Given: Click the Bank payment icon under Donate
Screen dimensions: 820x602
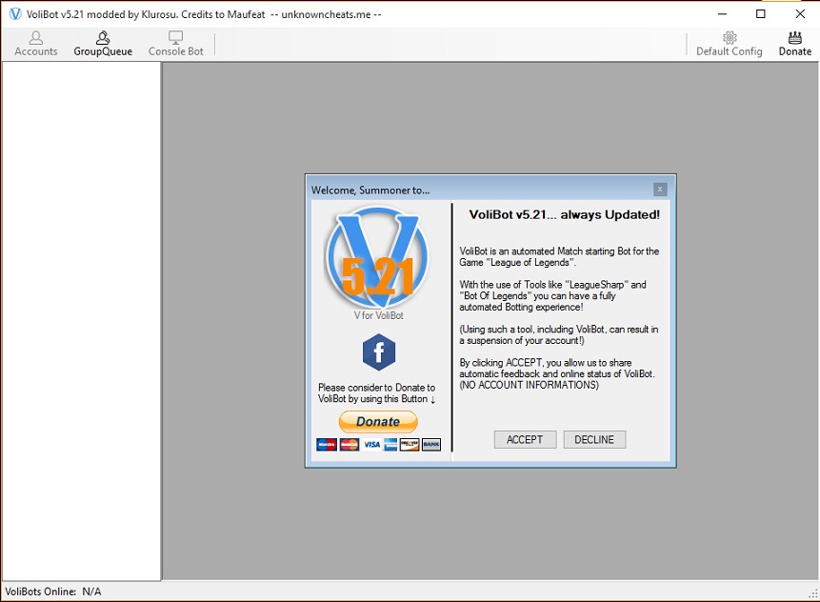Looking at the screenshot, I should coord(431,445).
